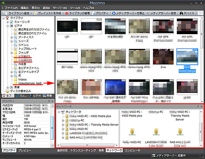Switch to the ビデオ library tab
The width and height of the screenshot is (205, 159).
coord(35,95)
